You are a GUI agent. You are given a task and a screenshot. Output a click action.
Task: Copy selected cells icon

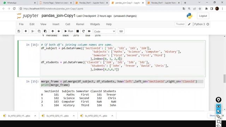pyautogui.click(x=39, y=31)
